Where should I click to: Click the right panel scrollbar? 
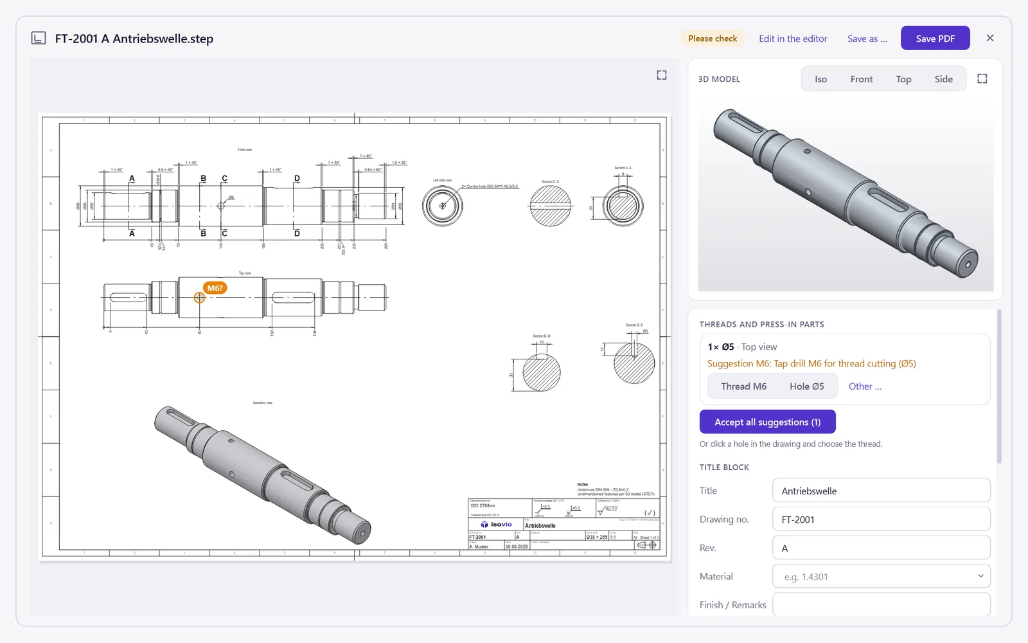(x=999, y=386)
